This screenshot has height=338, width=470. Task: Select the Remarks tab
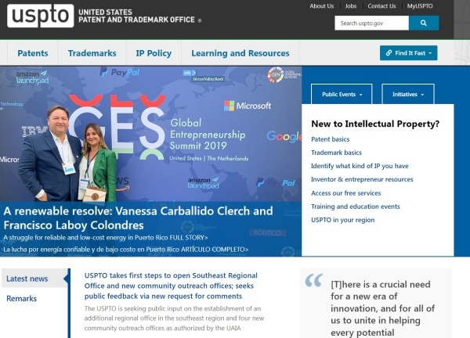(22, 298)
